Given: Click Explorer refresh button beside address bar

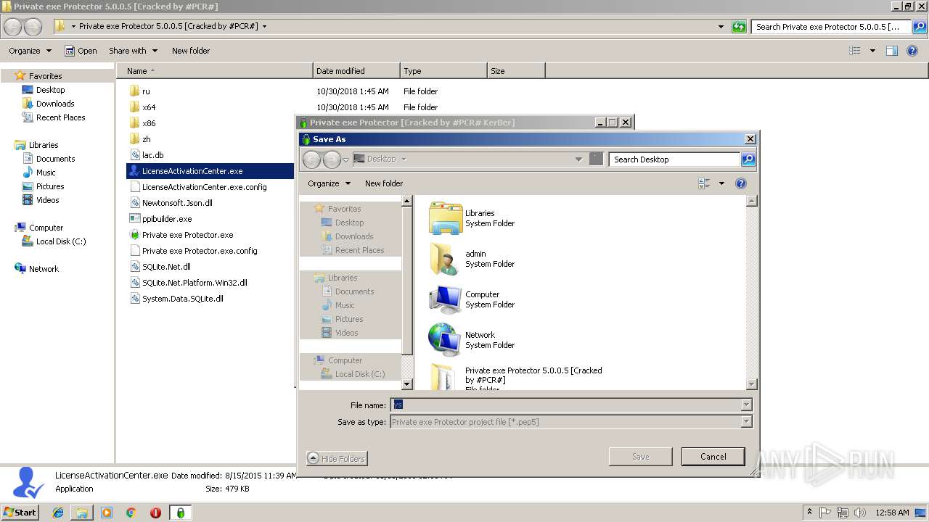Looking at the screenshot, I should [739, 27].
